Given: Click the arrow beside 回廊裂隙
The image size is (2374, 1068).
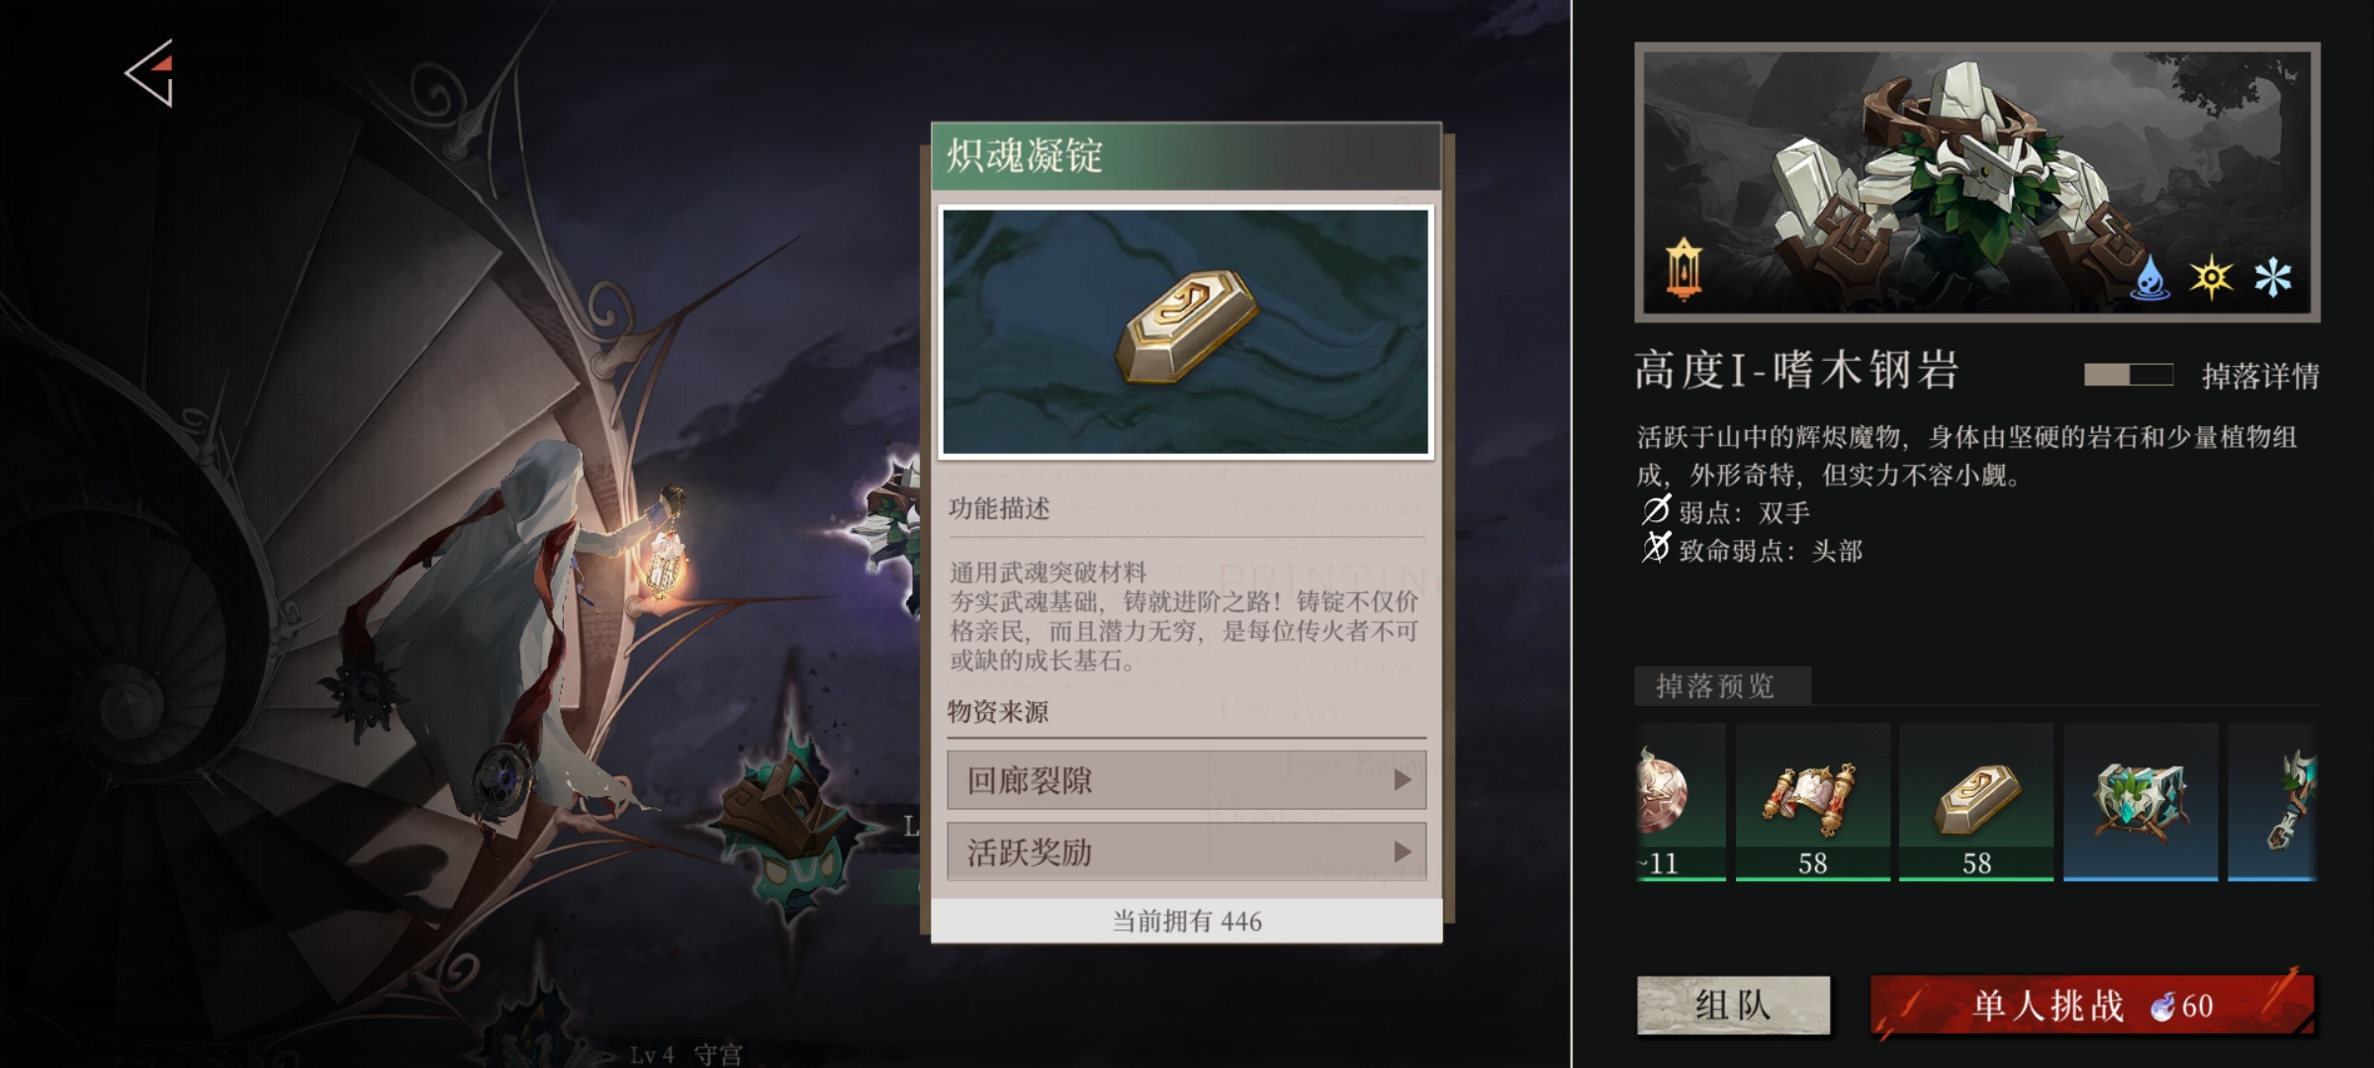Looking at the screenshot, I should pyautogui.click(x=1402, y=780).
